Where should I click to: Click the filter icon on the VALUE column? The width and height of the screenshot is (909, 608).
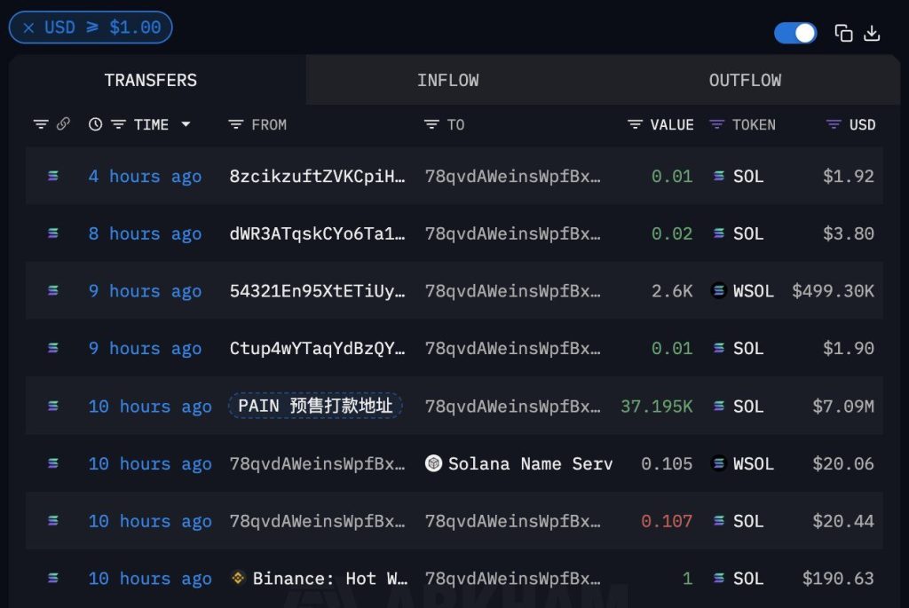[634, 124]
